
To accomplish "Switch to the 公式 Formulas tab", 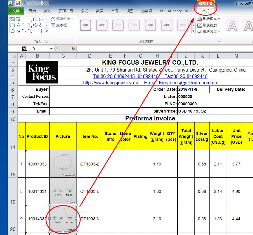I will click(x=85, y=11).
